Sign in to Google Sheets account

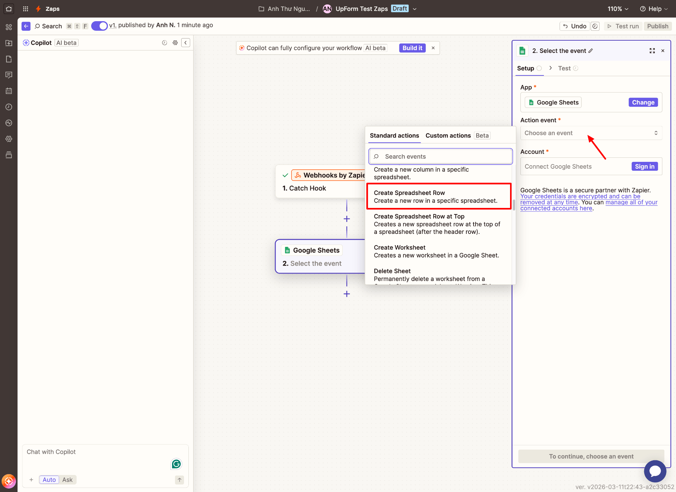pyautogui.click(x=645, y=166)
